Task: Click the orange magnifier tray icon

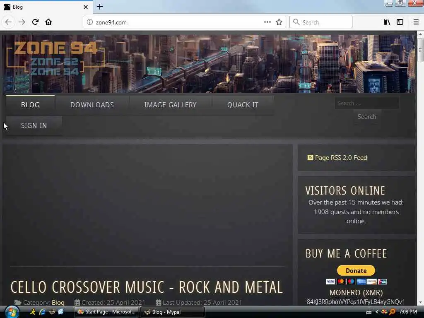Action: coord(393,312)
